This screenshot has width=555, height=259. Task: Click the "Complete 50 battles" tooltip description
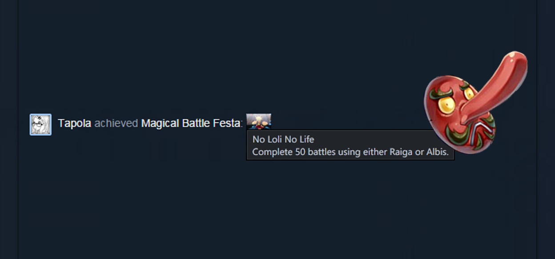[350, 152]
